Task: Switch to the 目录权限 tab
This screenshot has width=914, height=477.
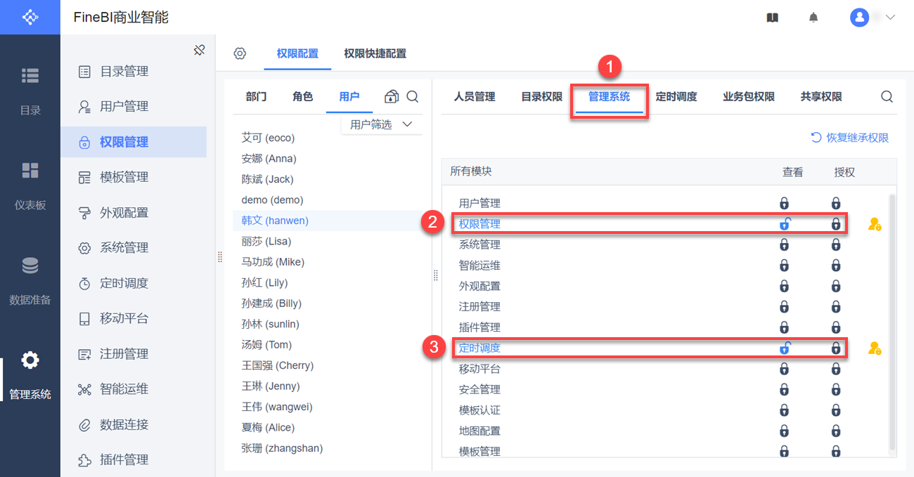Action: (x=541, y=97)
